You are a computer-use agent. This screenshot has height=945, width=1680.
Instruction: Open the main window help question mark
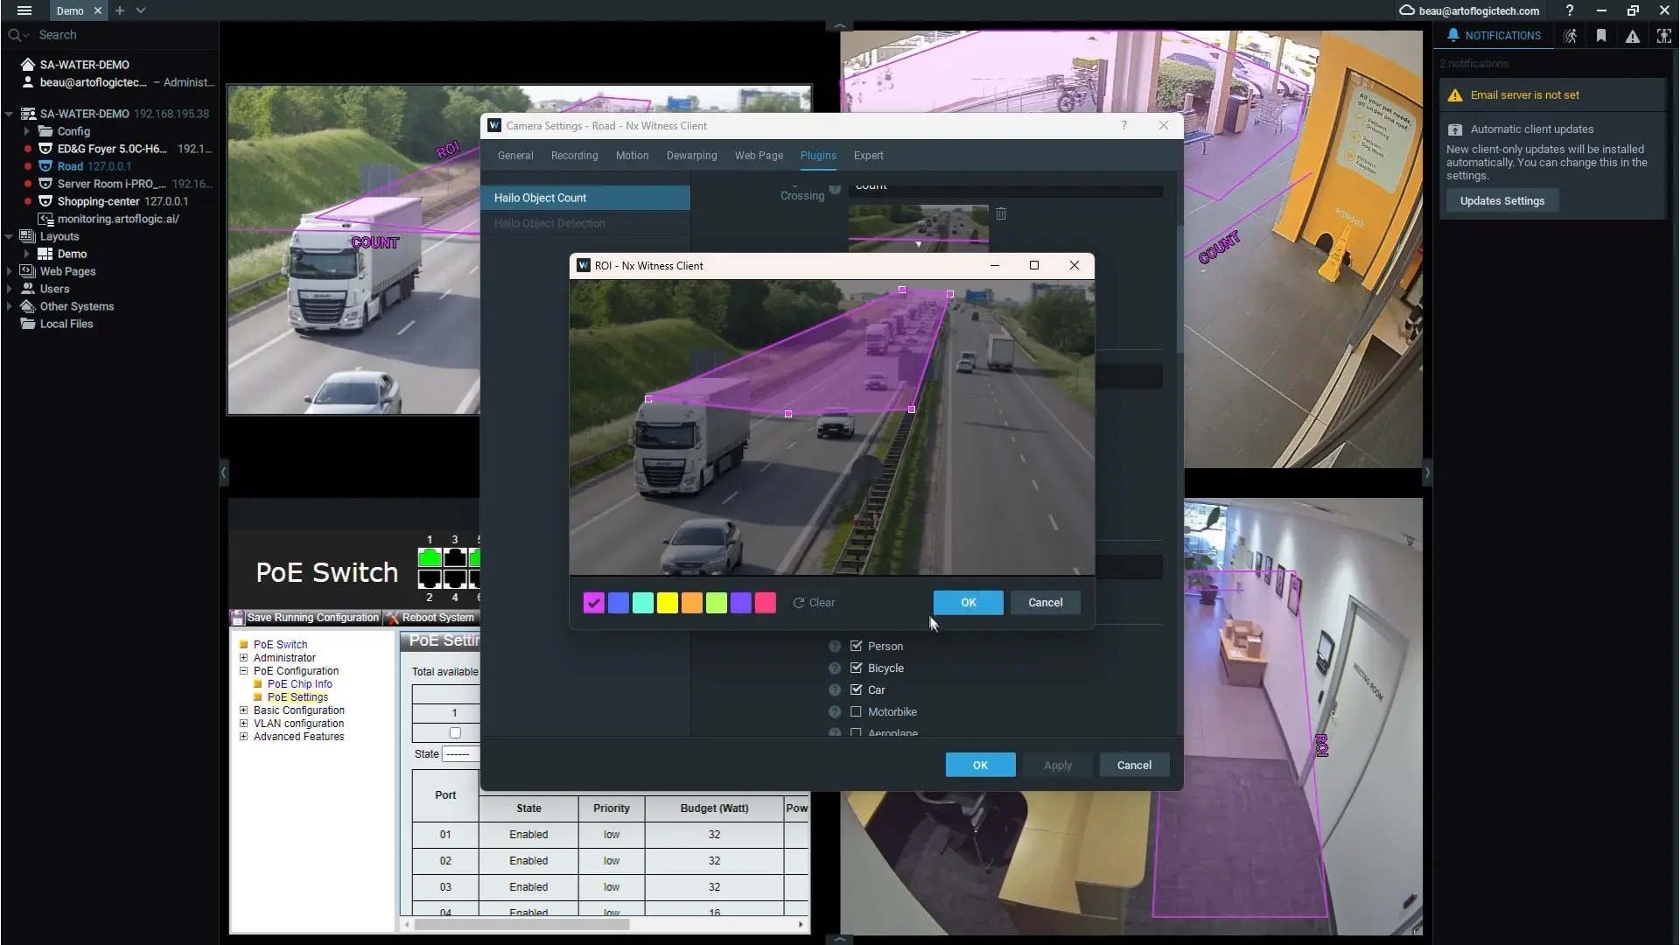click(x=1570, y=10)
